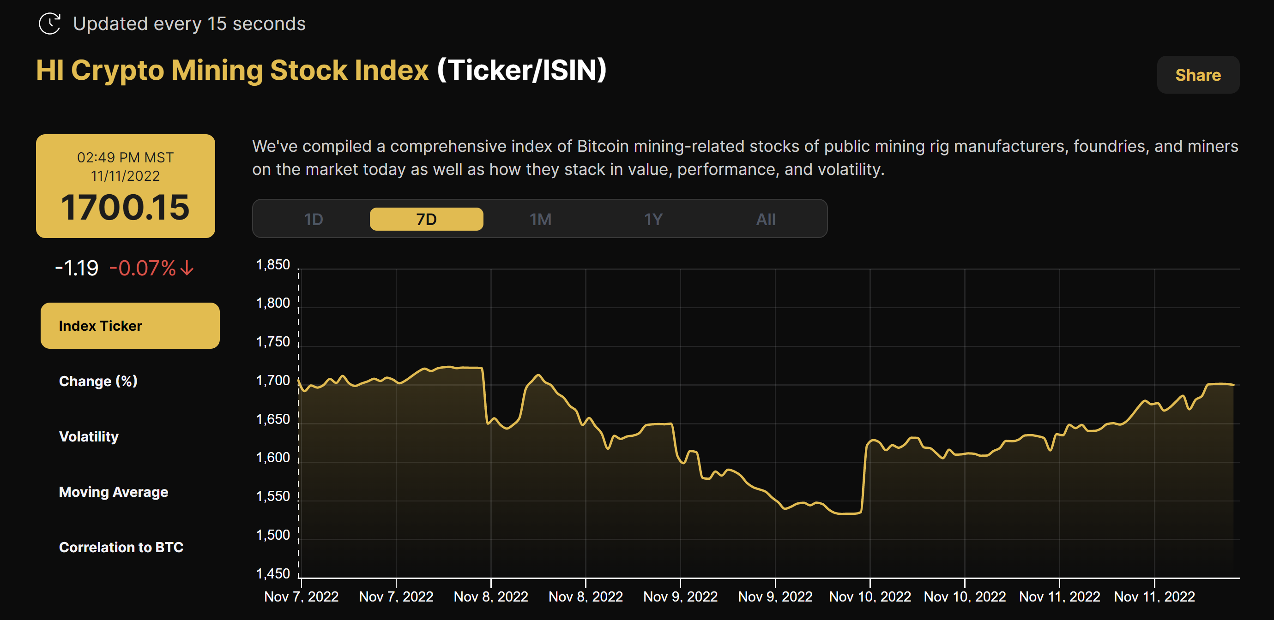View the Volatility metric
Image resolution: width=1274 pixels, height=620 pixels.
click(89, 436)
